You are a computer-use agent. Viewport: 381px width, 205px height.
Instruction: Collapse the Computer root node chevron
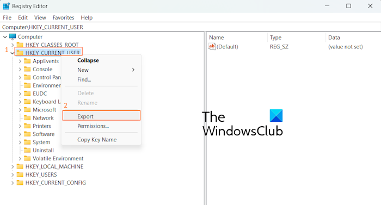[x=5, y=37]
